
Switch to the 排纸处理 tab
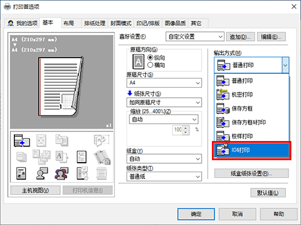pyautogui.click(x=95, y=23)
